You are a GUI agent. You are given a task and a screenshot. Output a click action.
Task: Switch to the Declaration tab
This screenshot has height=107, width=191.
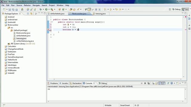[76, 83]
